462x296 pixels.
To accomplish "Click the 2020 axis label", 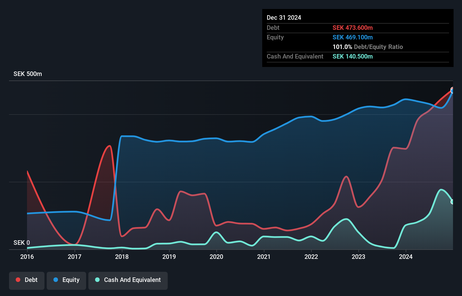I will tap(216, 257).
